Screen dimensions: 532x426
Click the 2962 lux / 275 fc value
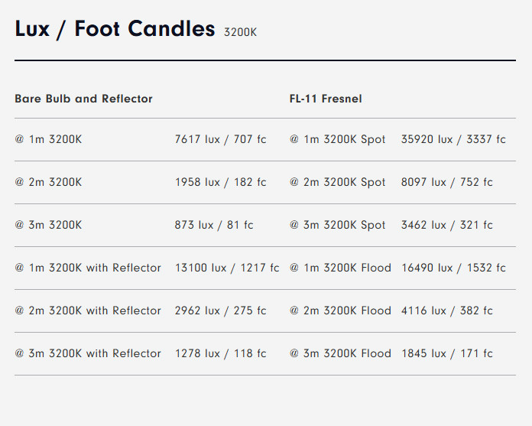click(221, 311)
